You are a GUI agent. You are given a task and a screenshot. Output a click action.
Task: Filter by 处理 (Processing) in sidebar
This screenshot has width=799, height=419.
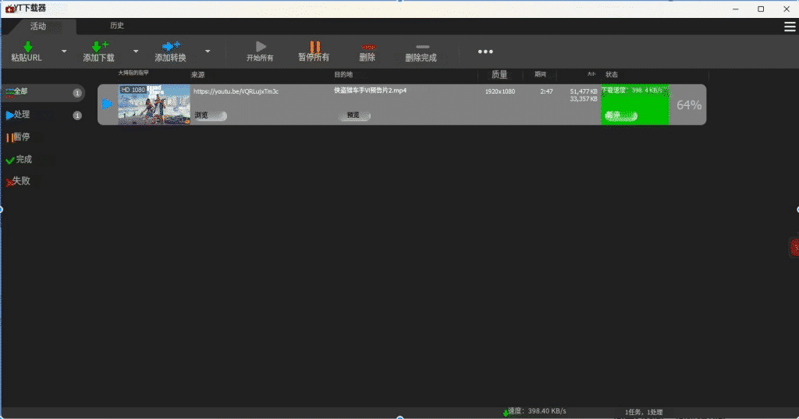click(x=22, y=115)
